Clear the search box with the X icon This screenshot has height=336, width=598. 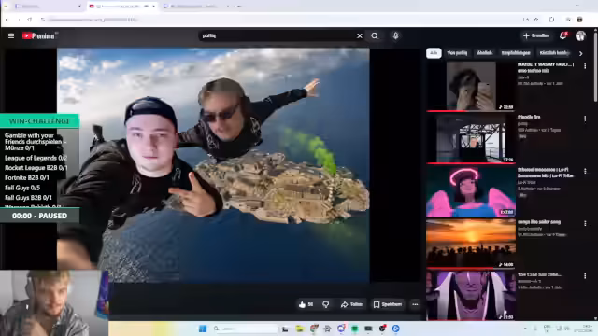tap(359, 35)
